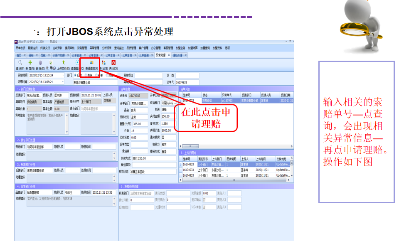Screen dimensions: 399x244
Task: Click the JBos app icon in title bar
Action: point(16,42)
